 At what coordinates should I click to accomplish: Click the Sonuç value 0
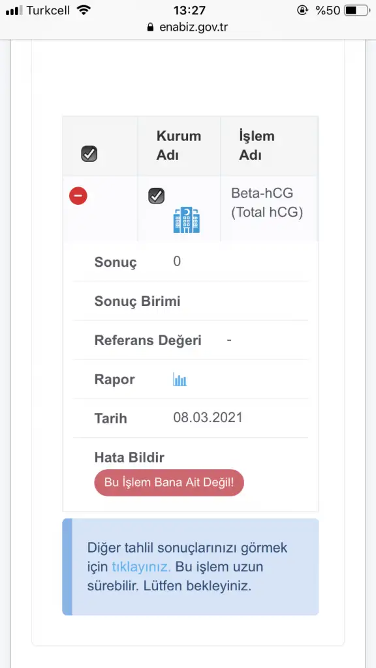point(177,262)
